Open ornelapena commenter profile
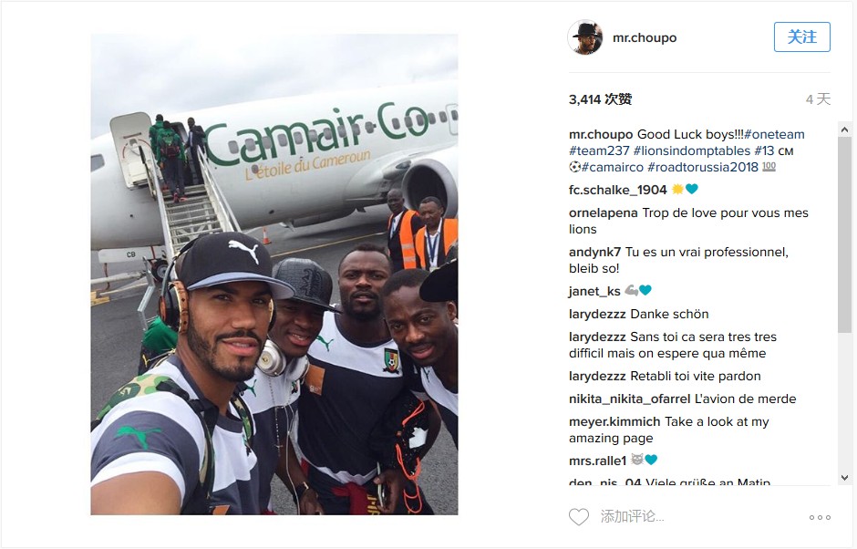Viewport: 857px width, 549px height. [x=604, y=213]
